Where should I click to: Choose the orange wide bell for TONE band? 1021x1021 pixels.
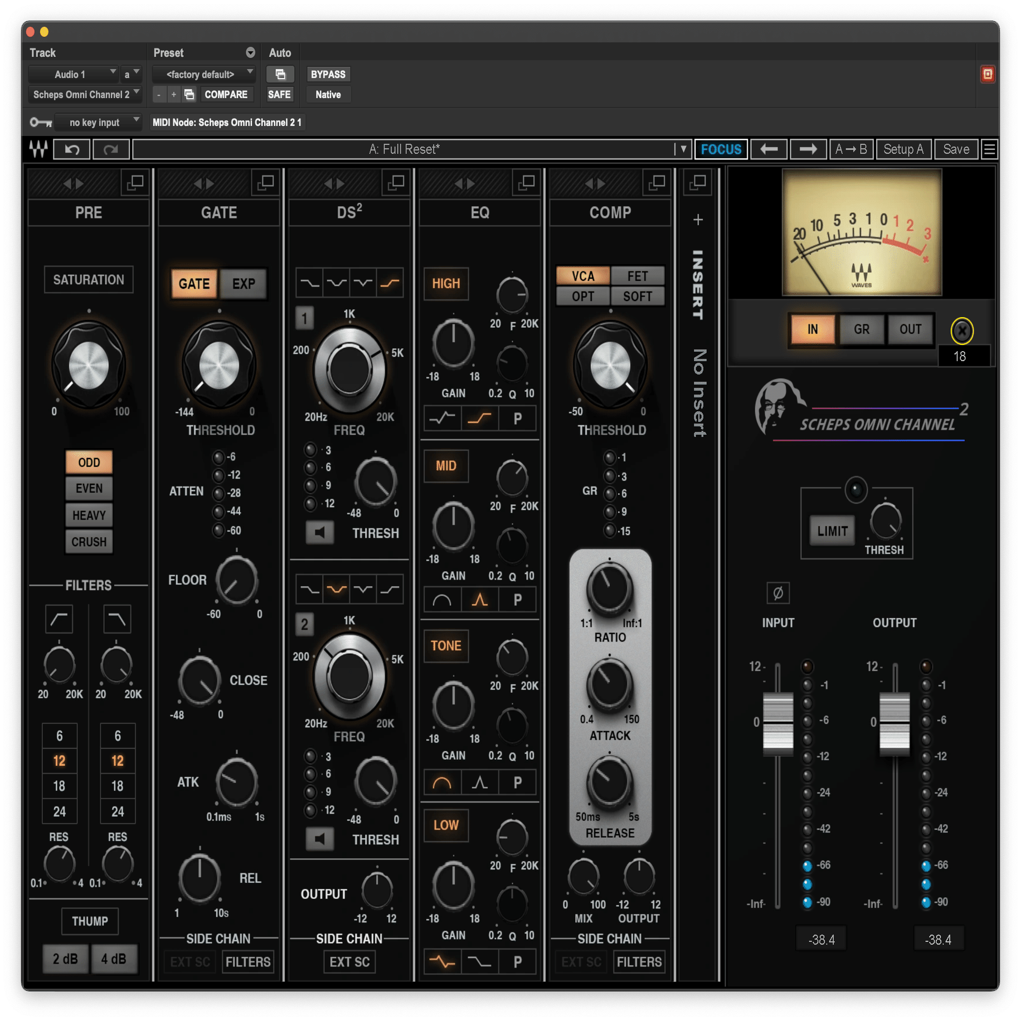point(442,782)
